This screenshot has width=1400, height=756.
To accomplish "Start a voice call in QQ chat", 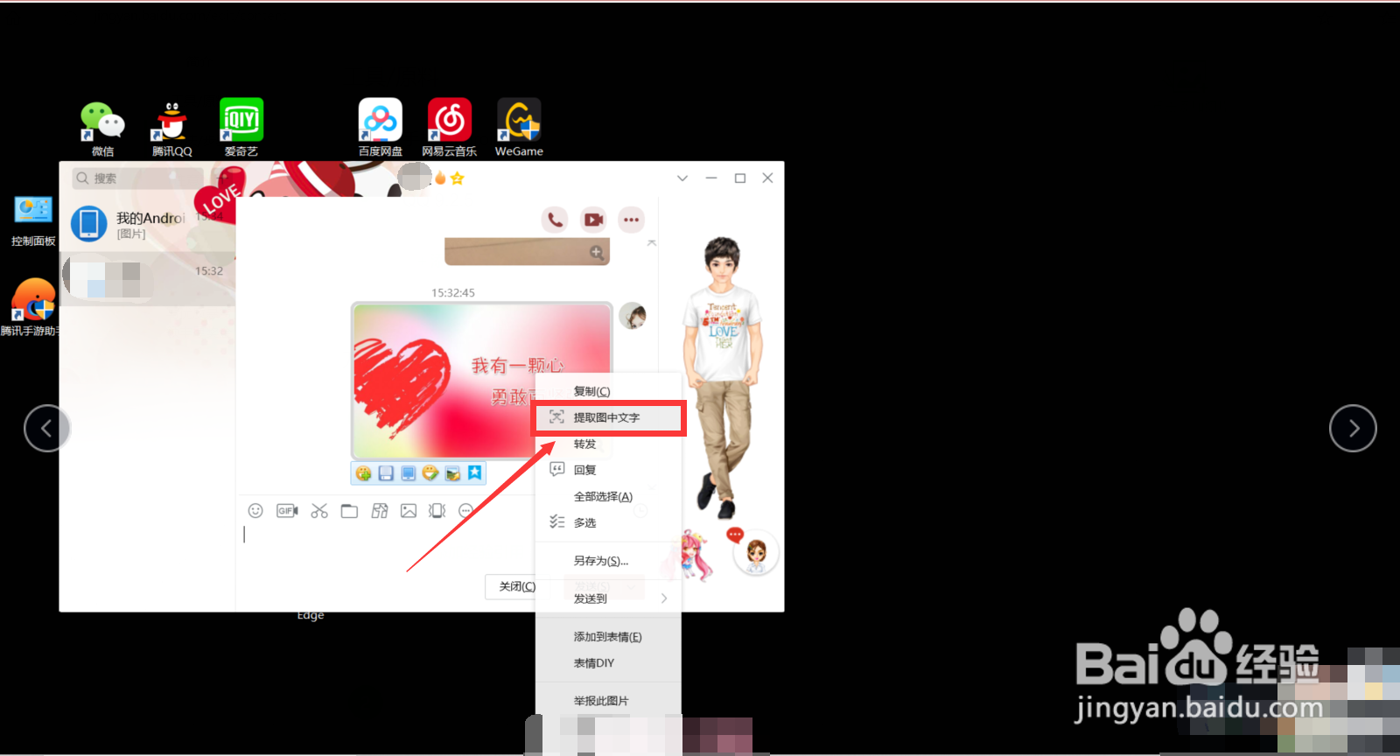I will tap(555, 220).
